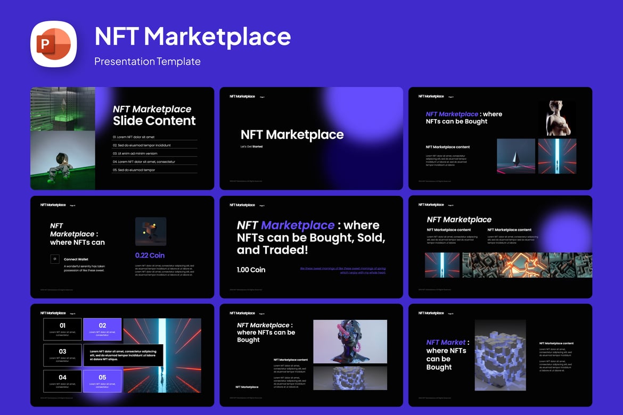Open the slide with the blue cube
The width and height of the screenshot is (623, 415).
click(x=500, y=355)
